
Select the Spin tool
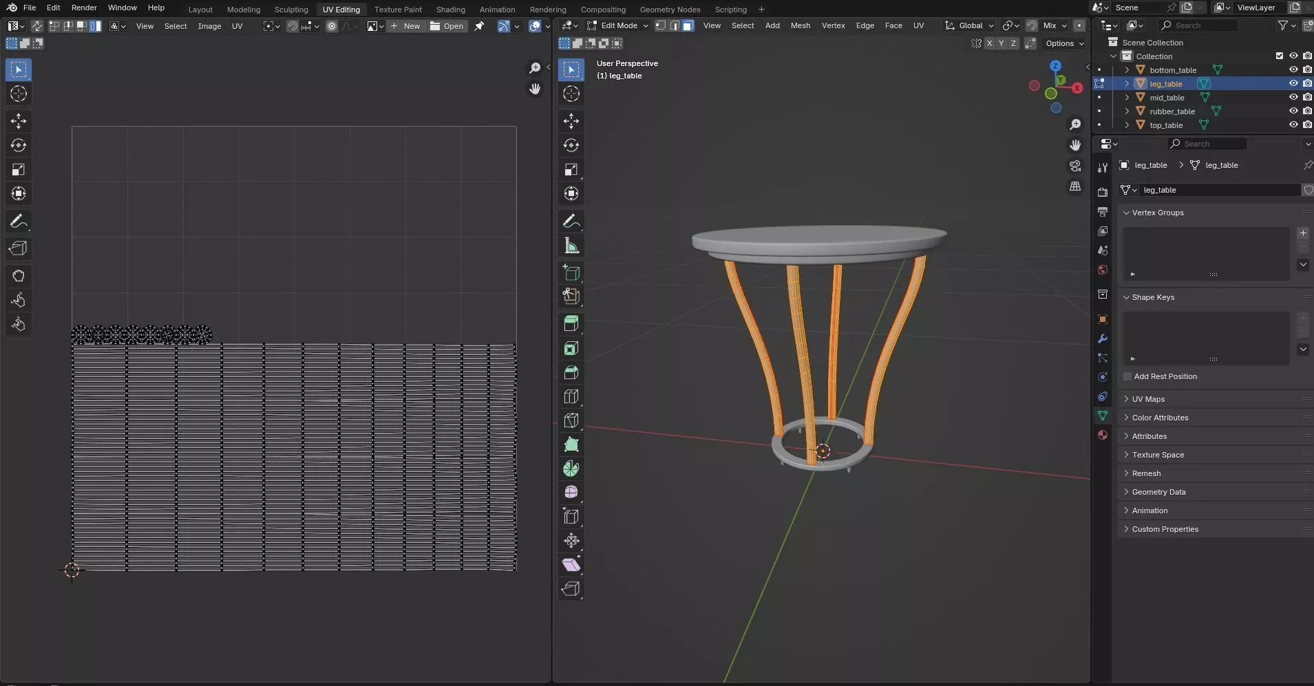pos(571,469)
